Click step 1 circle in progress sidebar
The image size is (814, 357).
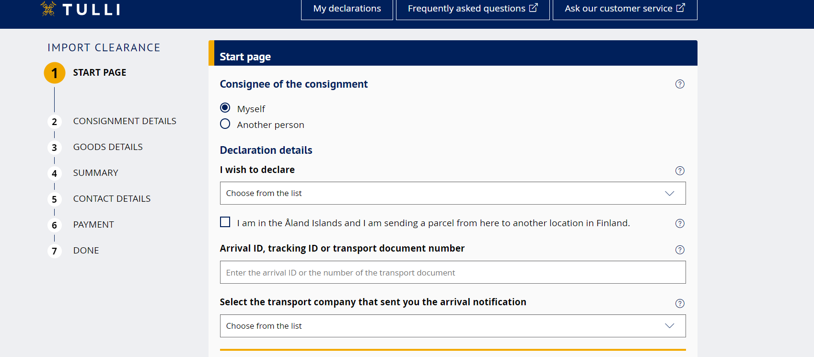pos(55,73)
